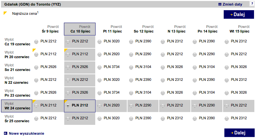The image size is (256, 138).
Task: Select fare Pt 20 czerwiec / So 12 lipiec
Action: (x=131, y=55)
